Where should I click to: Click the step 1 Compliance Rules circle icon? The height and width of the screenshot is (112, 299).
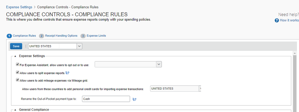[x=9, y=36]
